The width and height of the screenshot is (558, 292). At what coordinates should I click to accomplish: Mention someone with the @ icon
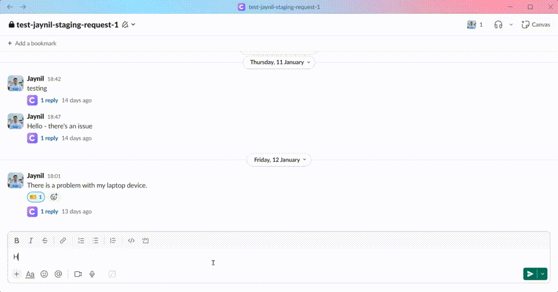(58, 274)
